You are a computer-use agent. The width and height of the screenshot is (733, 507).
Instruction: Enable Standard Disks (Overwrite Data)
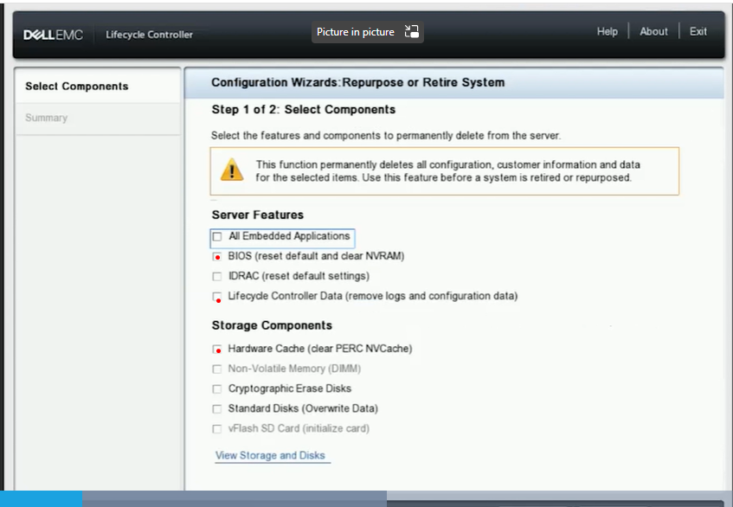click(216, 408)
